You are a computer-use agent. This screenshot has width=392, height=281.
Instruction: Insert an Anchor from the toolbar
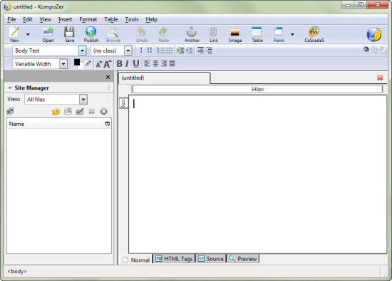pyautogui.click(x=192, y=34)
